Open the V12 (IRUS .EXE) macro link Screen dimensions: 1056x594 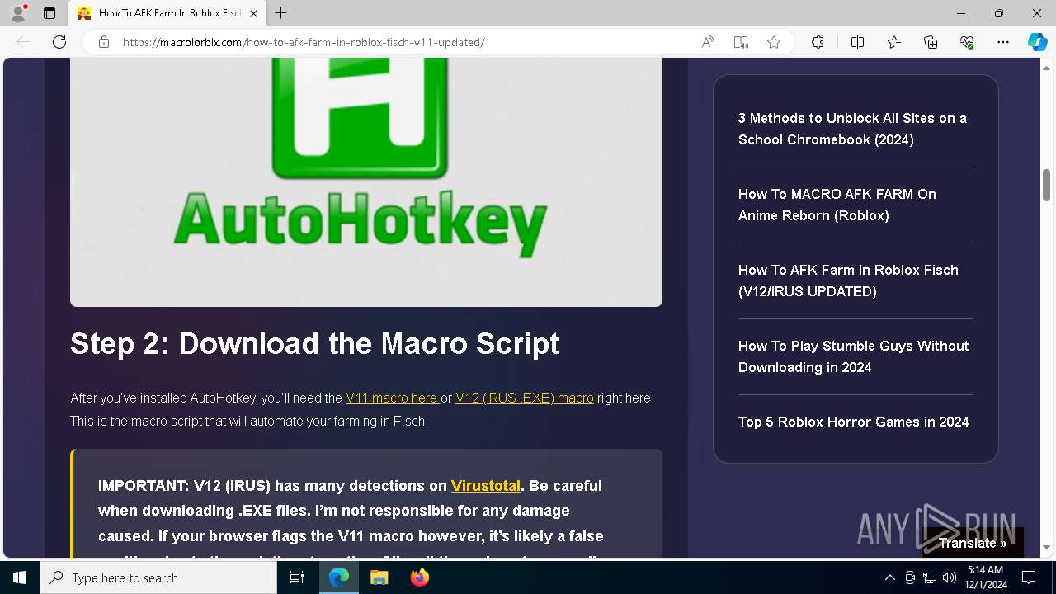pos(525,398)
